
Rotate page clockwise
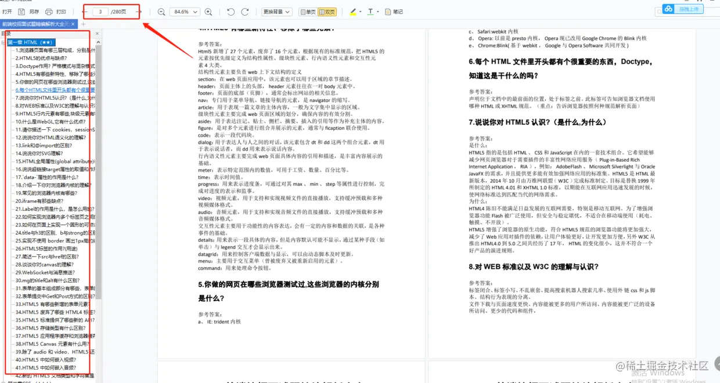245,12
